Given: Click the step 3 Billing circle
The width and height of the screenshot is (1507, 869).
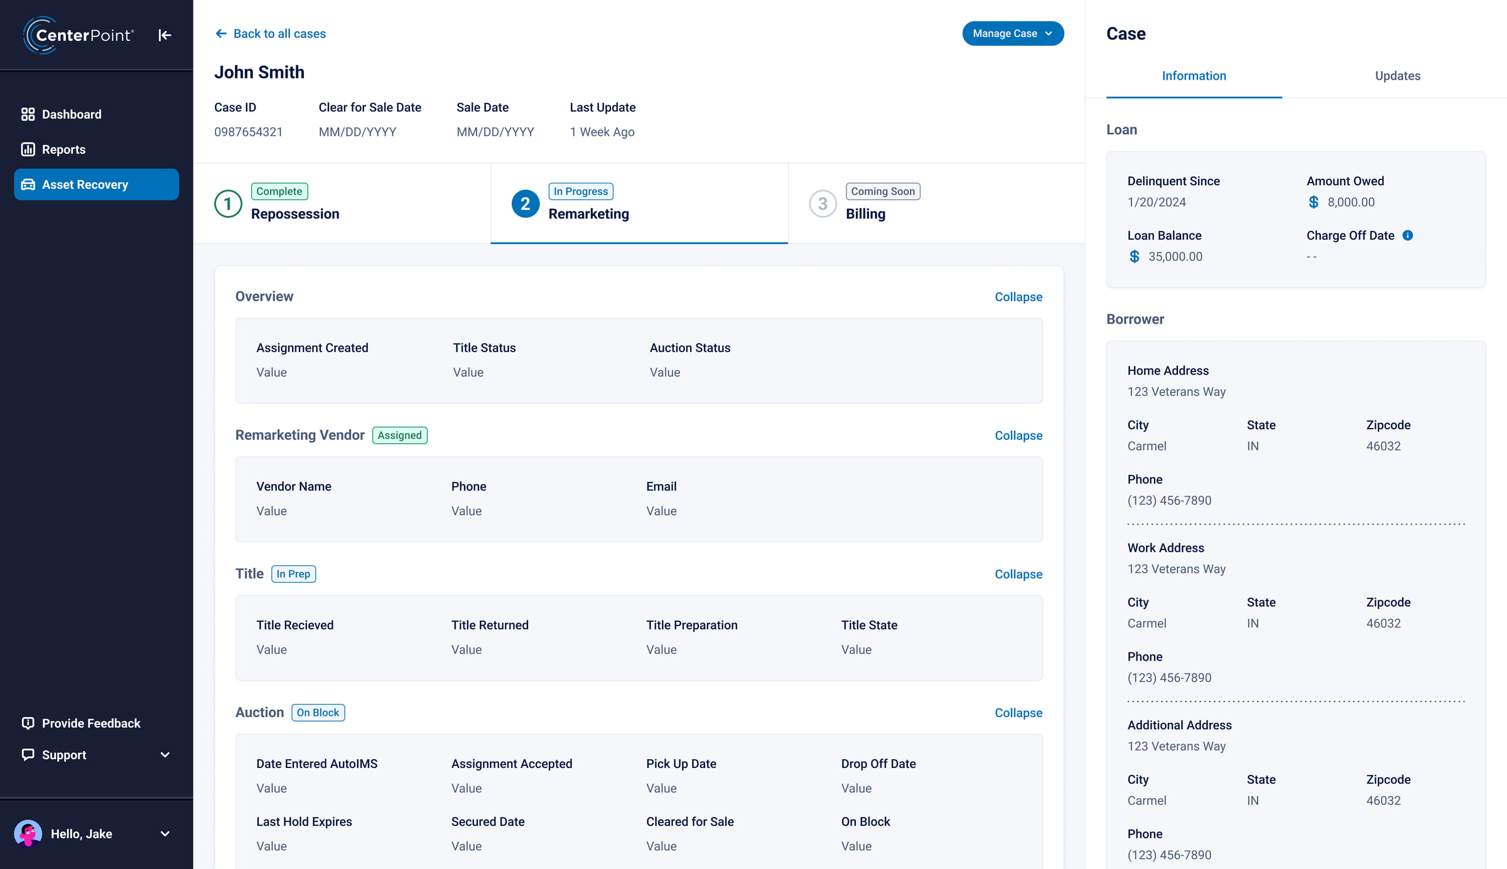Looking at the screenshot, I should tap(823, 204).
